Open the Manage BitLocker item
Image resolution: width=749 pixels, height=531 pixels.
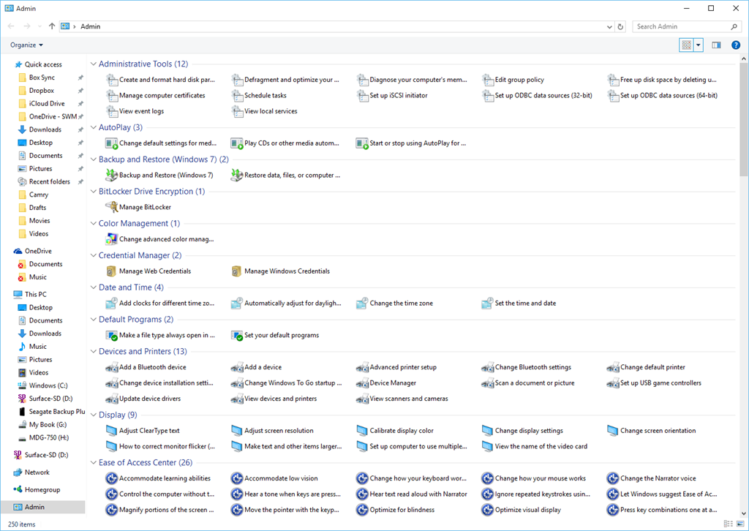tap(145, 207)
